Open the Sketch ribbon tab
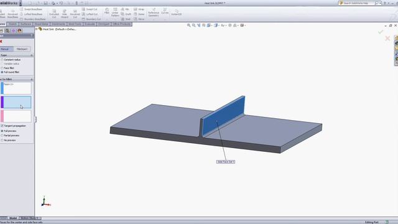Viewport: 398px width, 224px height. (x=12, y=24)
